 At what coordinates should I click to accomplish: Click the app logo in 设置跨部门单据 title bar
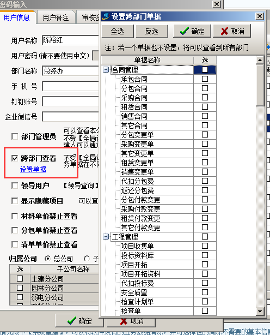106,16
